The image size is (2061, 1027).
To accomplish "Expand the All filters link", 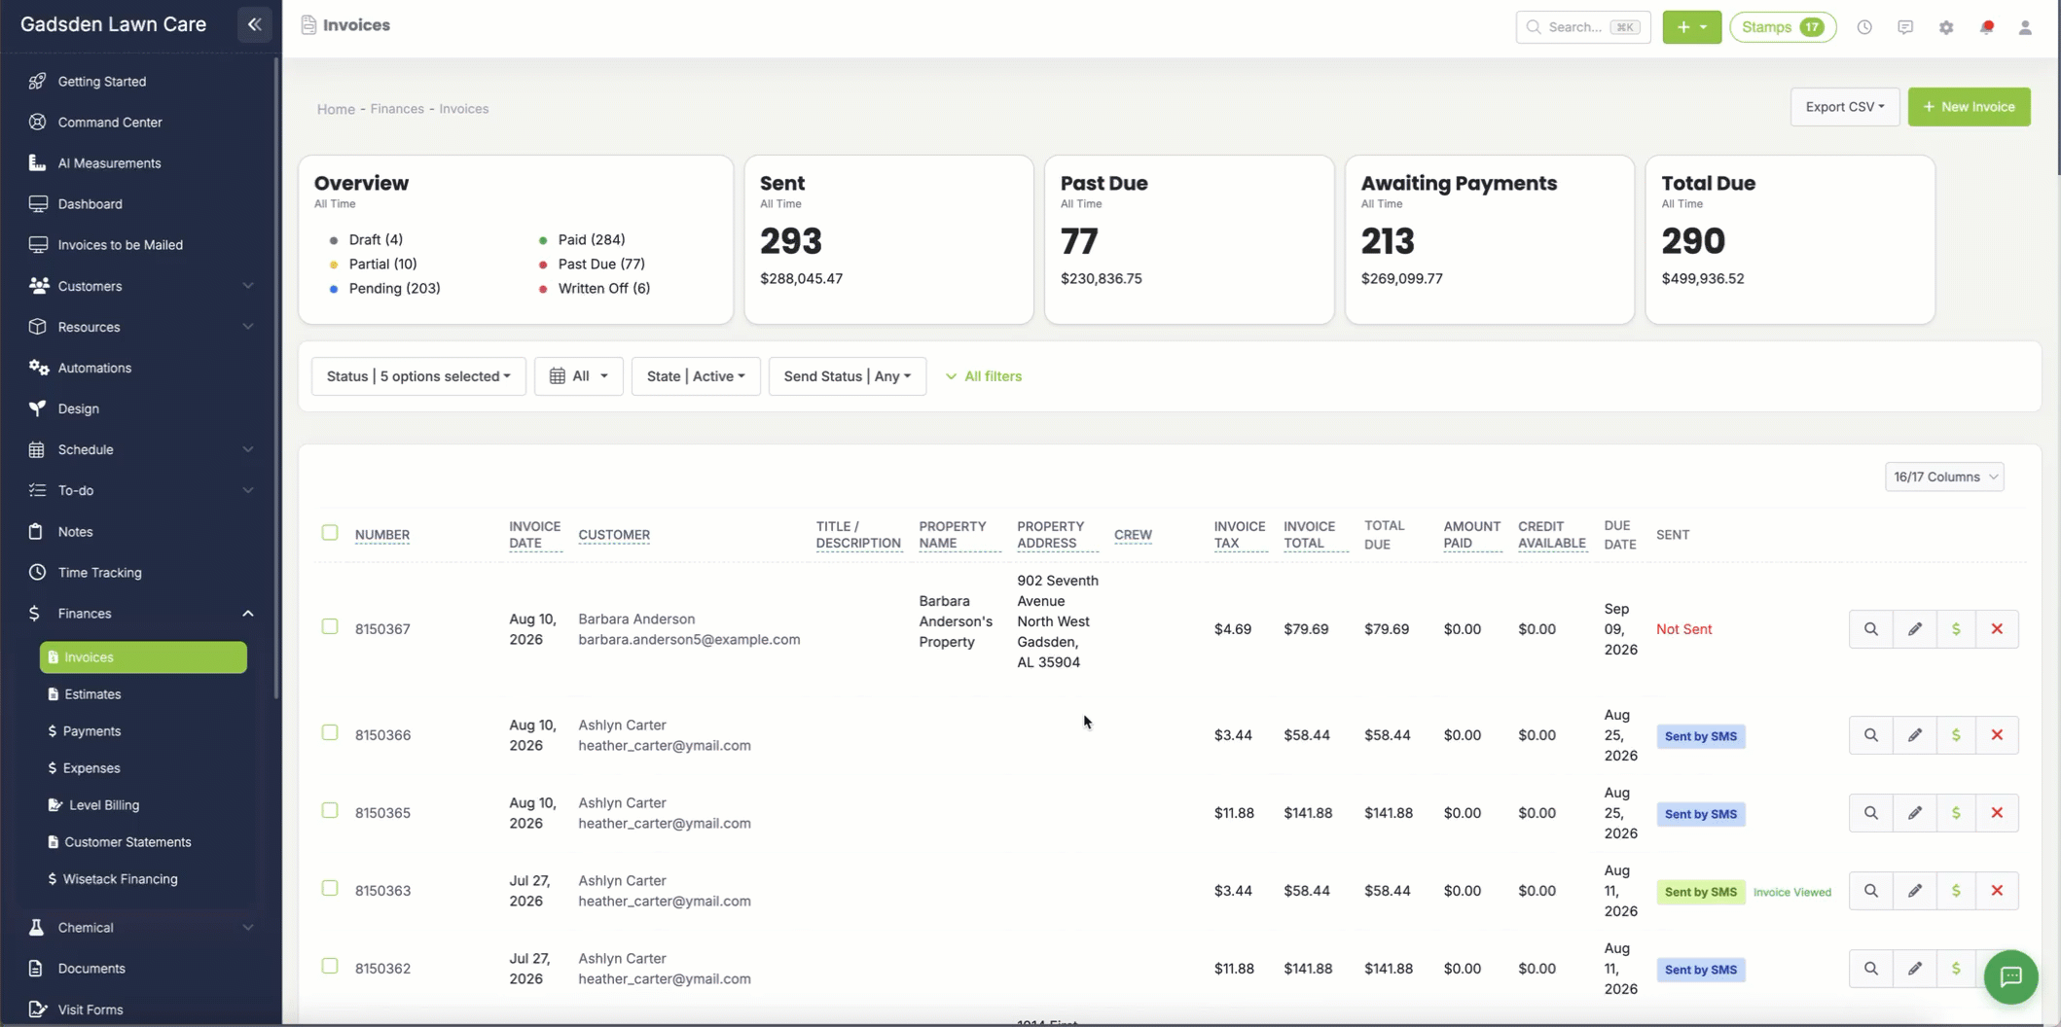I will pyautogui.click(x=984, y=376).
